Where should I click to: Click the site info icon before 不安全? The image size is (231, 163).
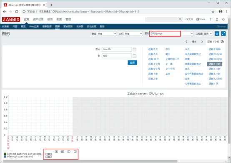tap(24, 12)
